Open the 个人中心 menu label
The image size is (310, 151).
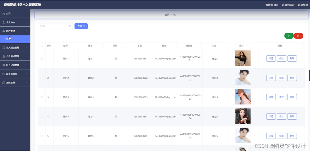pos(10,22)
